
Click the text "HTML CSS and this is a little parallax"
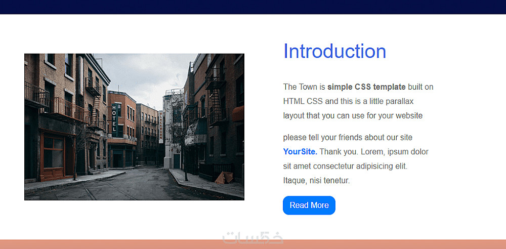pos(348,101)
